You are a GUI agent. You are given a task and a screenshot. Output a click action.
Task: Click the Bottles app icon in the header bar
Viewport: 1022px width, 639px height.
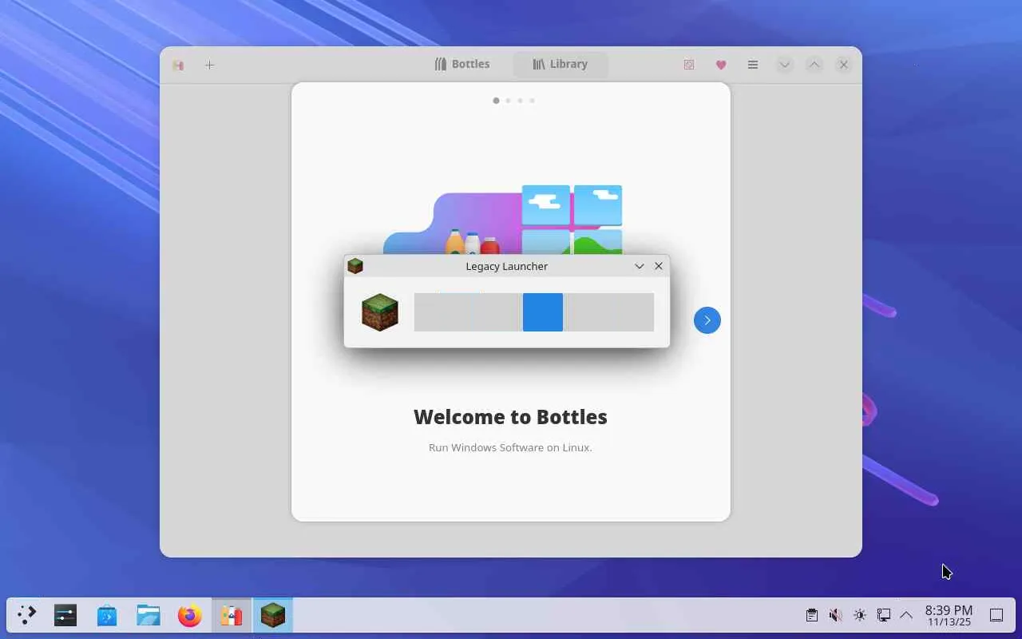click(x=178, y=65)
